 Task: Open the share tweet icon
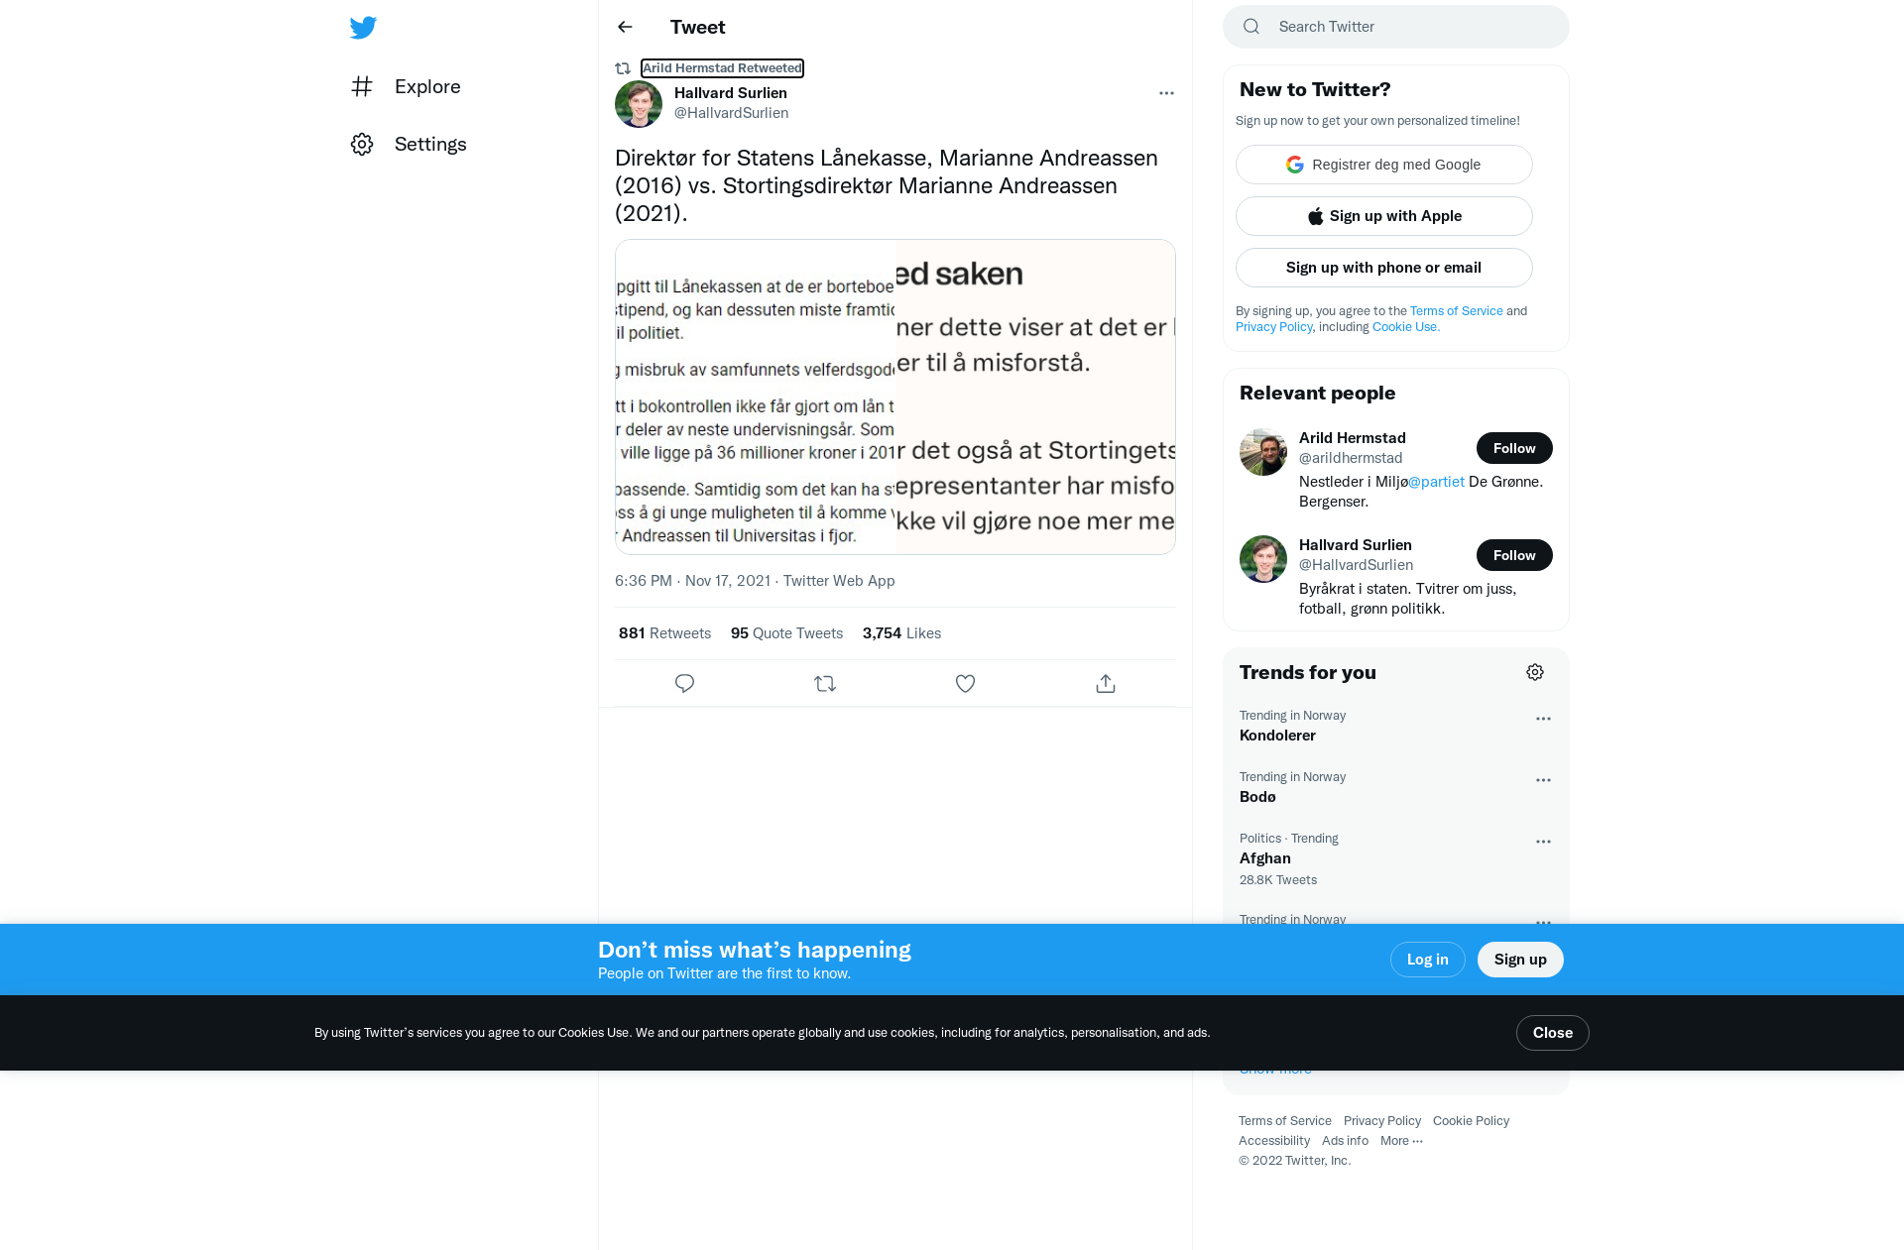point(1106,684)
